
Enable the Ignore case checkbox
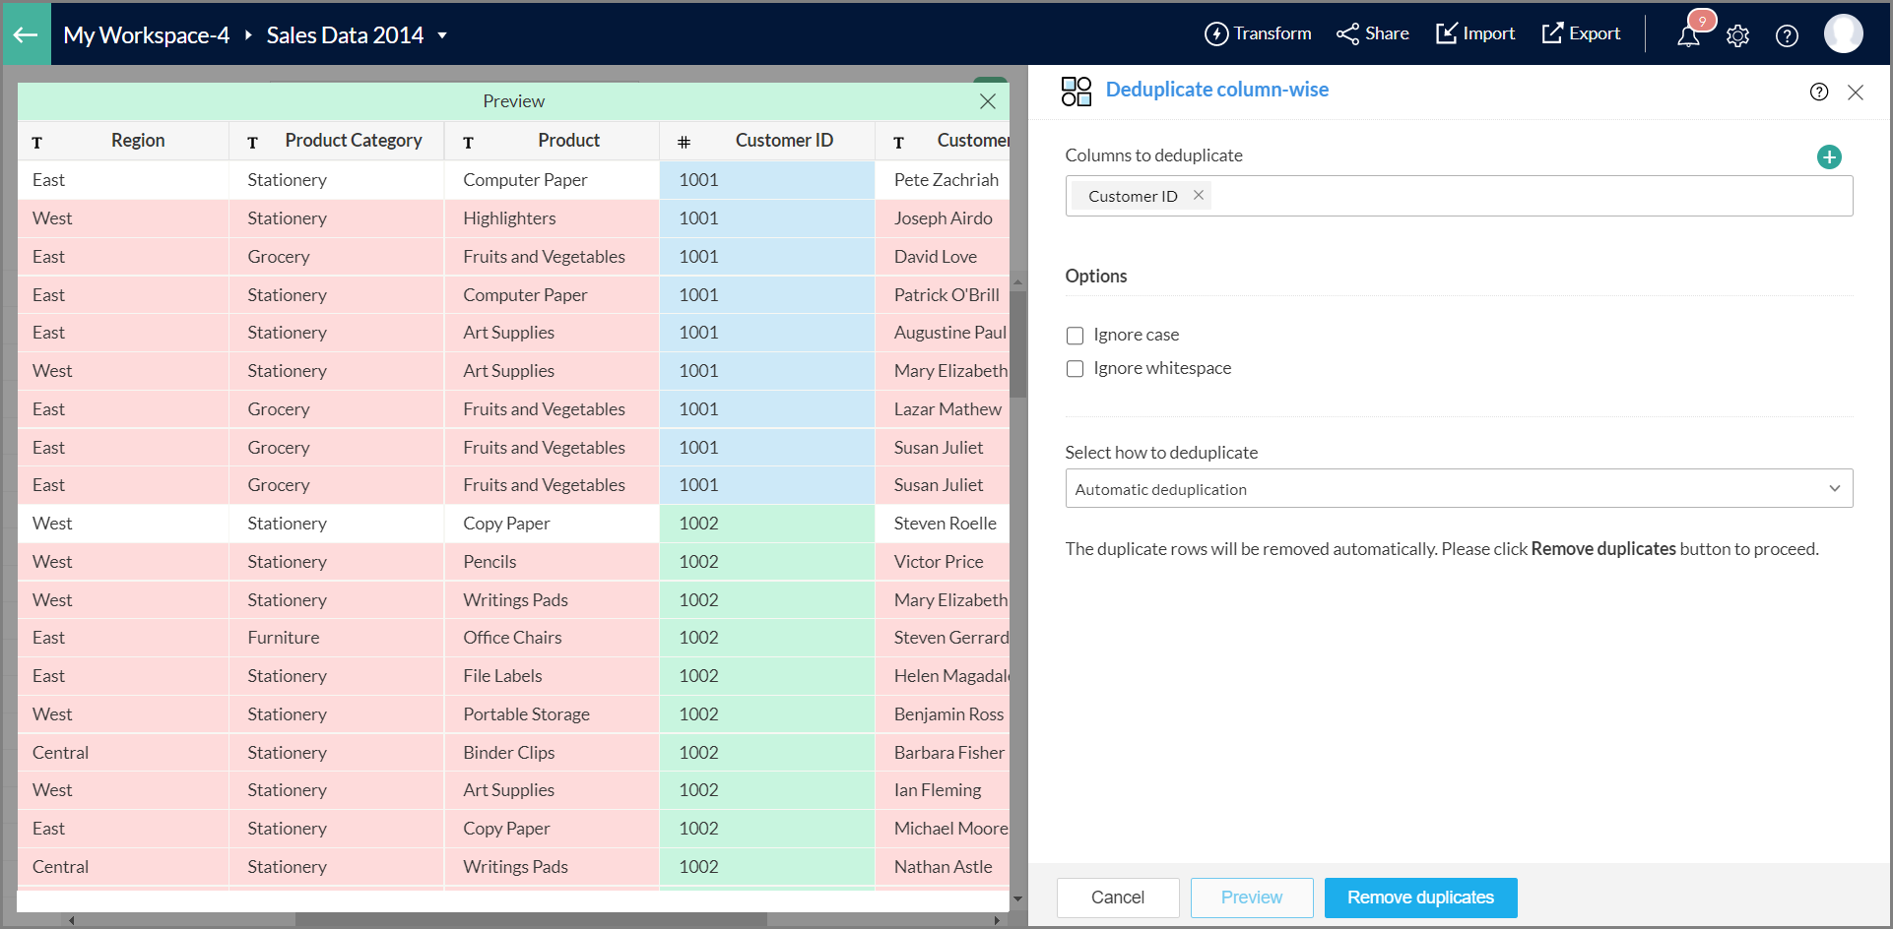1076,336
